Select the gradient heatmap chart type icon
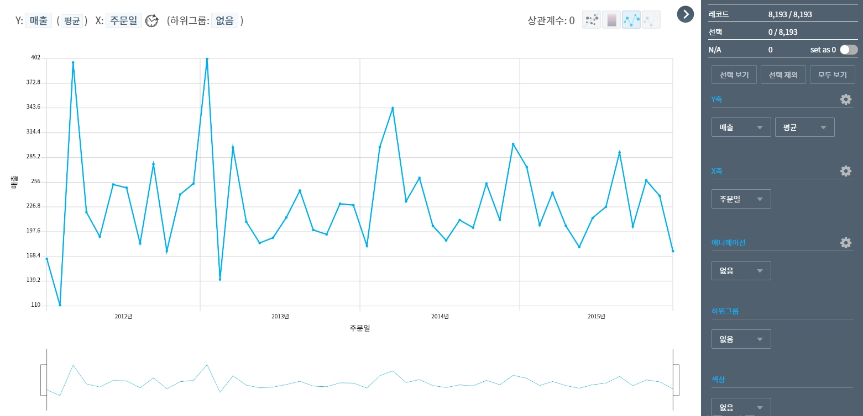This screenshot has width=863, height=416. (x=611, y=20)
